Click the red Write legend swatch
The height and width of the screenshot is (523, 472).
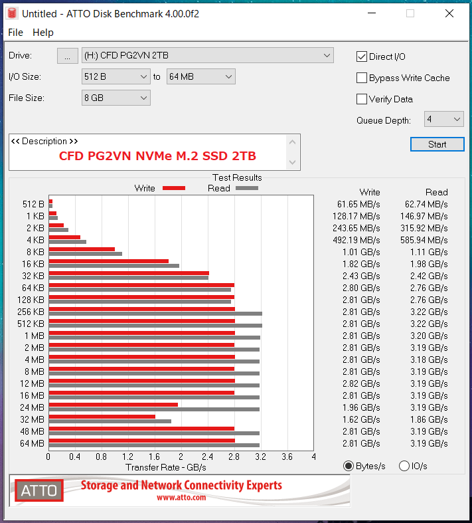tap(173, 188)
